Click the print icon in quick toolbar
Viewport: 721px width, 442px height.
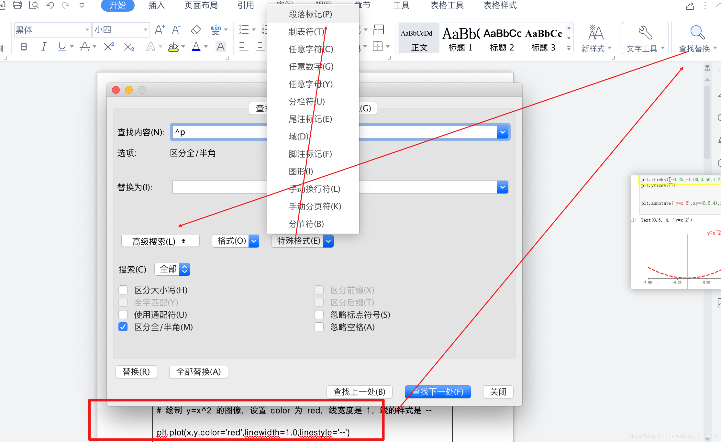coord(17,5)
